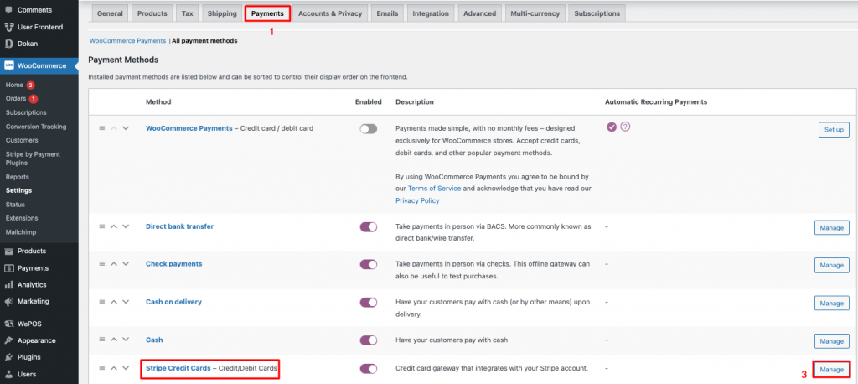This screenshot has height=384, width=858.
Task: Move Stripe Credit Cards up with the arrow
Action: tap(114, 368)
